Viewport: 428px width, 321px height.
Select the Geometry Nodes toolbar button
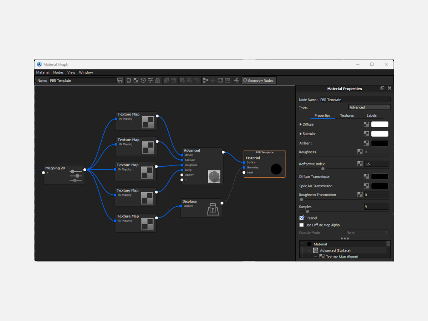coord(259,80)
